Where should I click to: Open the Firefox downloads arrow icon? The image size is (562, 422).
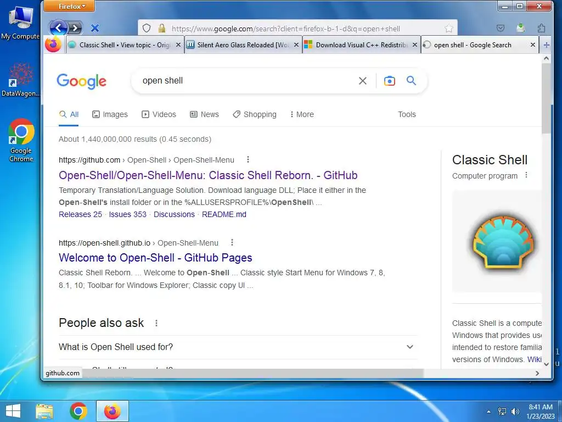pos(521,28)
